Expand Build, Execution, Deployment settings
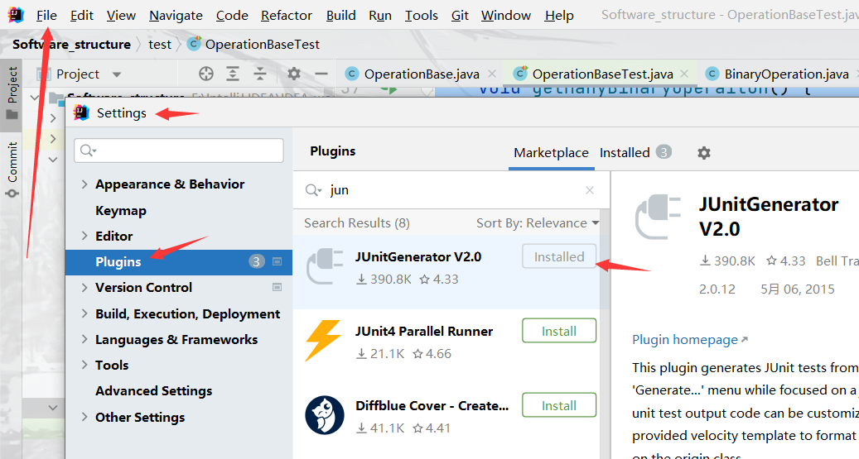Screen dimensions: 859x459 tap(84, 313)
